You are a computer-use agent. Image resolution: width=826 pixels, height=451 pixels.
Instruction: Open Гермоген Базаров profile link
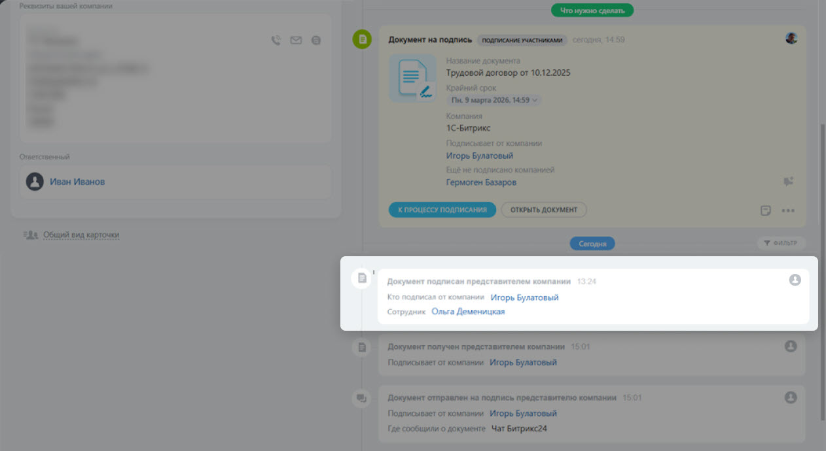[x=481, y=182]
